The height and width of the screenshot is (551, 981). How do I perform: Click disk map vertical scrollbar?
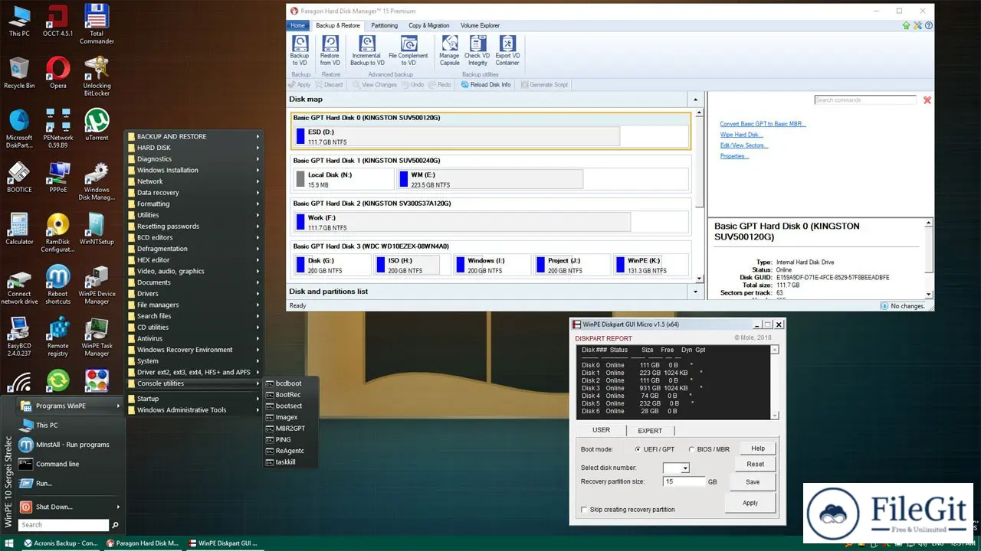698,195
